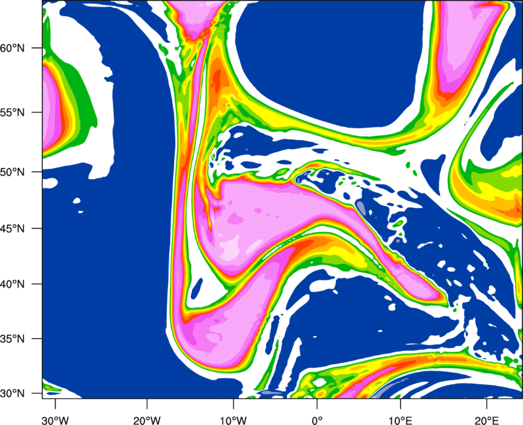
Task: Click the 55°N latitude label
Action: [12, 112]
